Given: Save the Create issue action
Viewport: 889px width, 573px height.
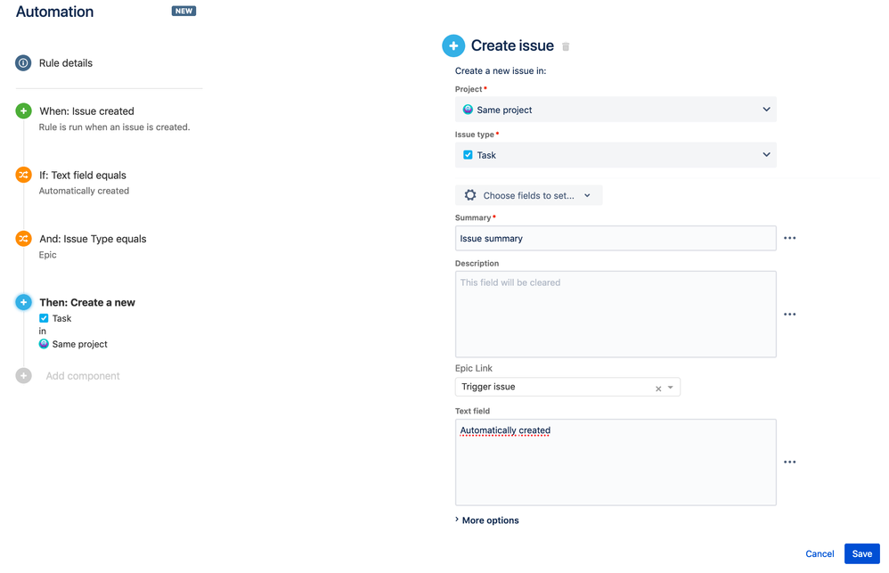Looking at the screenshot, I should [x=861, y=553].
